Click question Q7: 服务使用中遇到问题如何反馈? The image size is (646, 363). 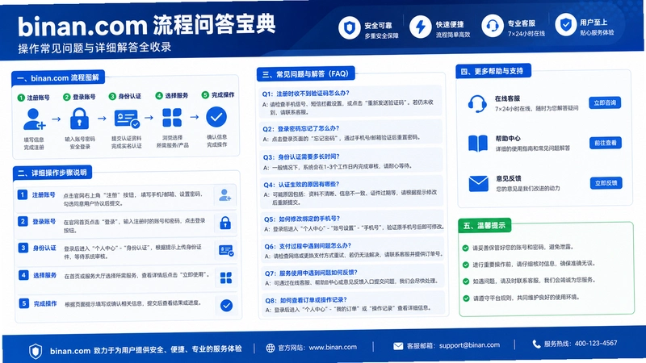[311, 273]
